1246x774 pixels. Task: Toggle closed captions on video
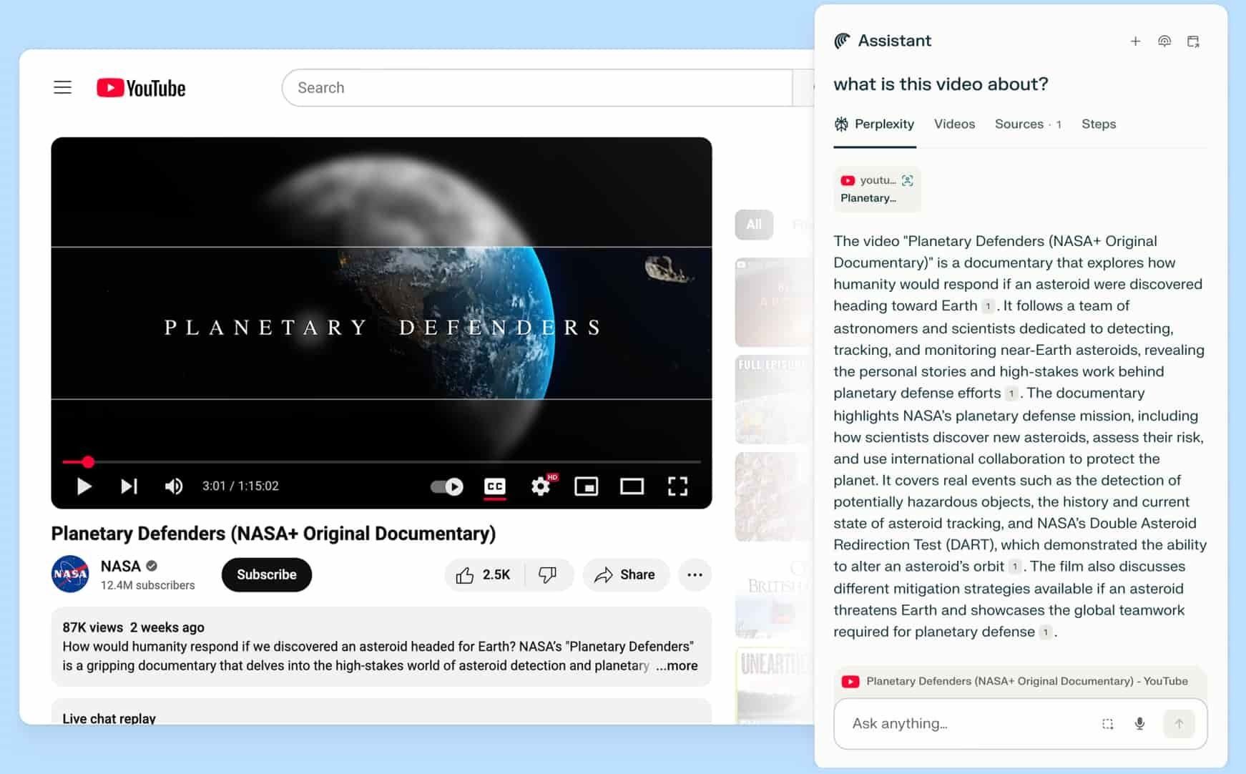point(495,486)
